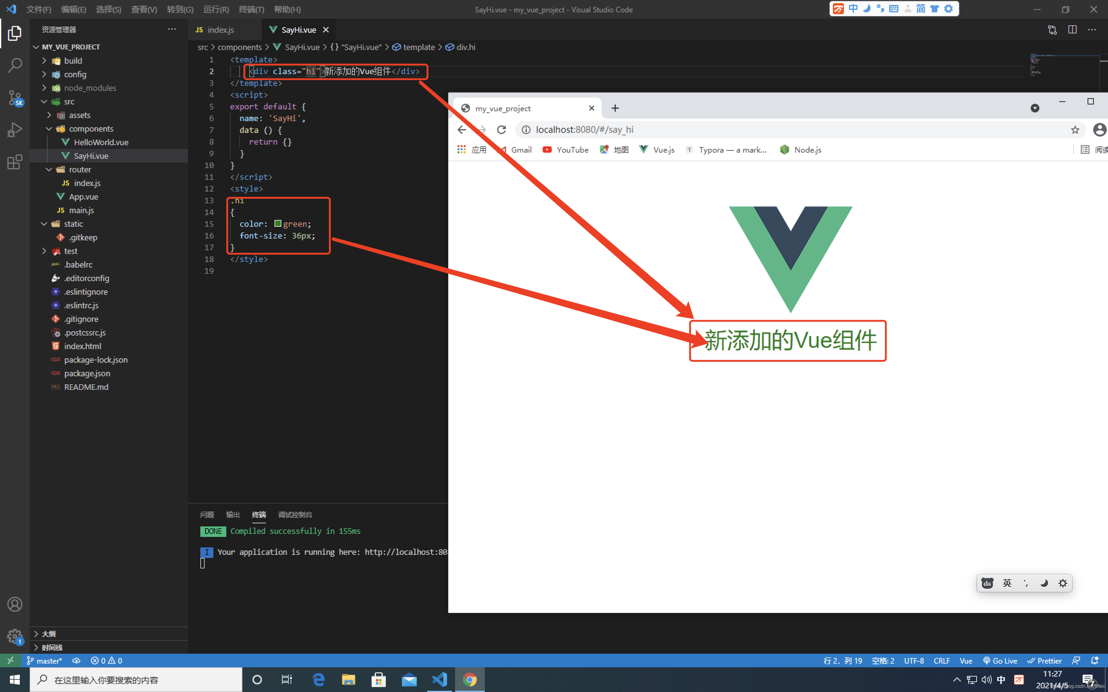Screen dimensions: 1108x692
Task: Open the YouTube bookmark
Action: (565, 150)
